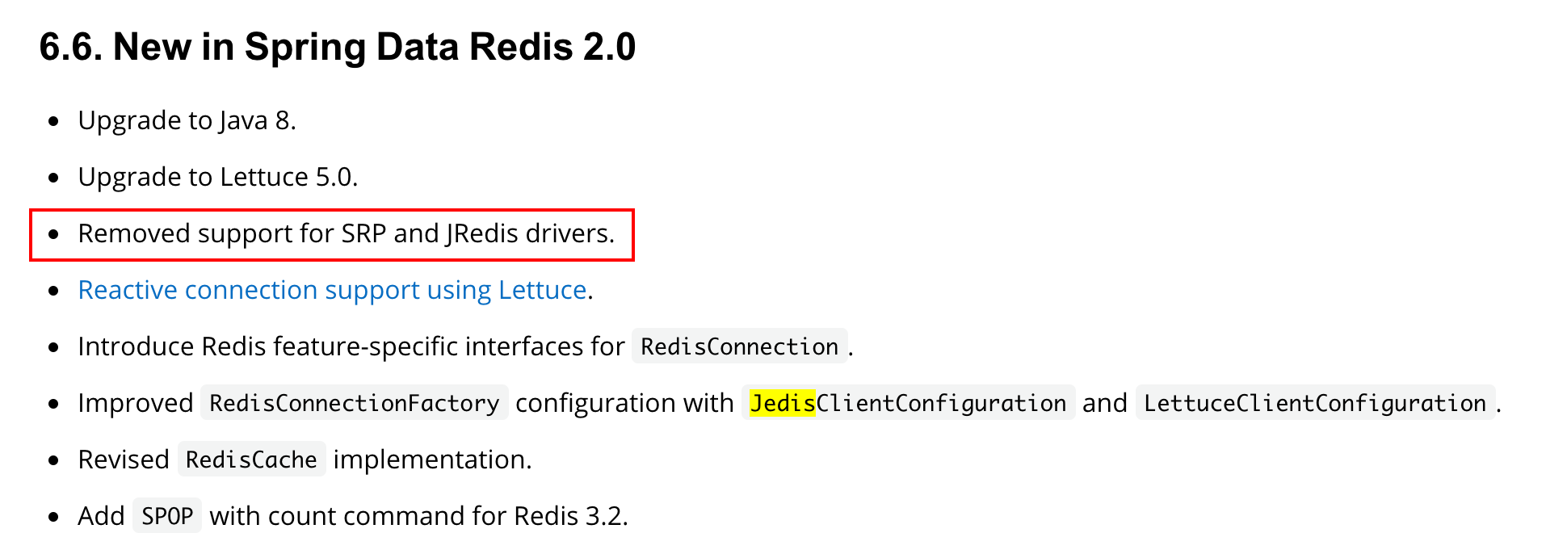
Task: Click the word 'Revised' before RedisCache
Action: point(124,460)
